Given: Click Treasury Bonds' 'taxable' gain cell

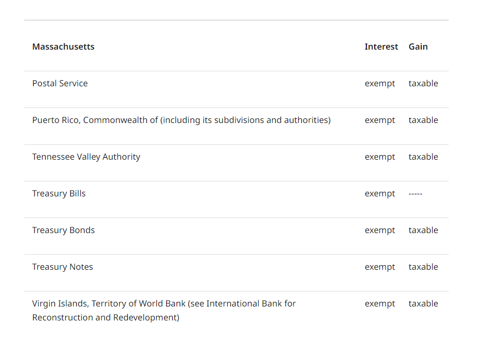Looking at the screenshot, I should coord(423,230).
